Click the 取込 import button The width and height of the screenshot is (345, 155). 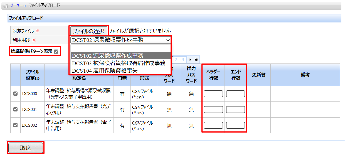(26, 148)
